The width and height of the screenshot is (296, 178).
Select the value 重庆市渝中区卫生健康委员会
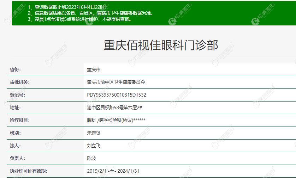pyautogui.click(x=116, y=82)
